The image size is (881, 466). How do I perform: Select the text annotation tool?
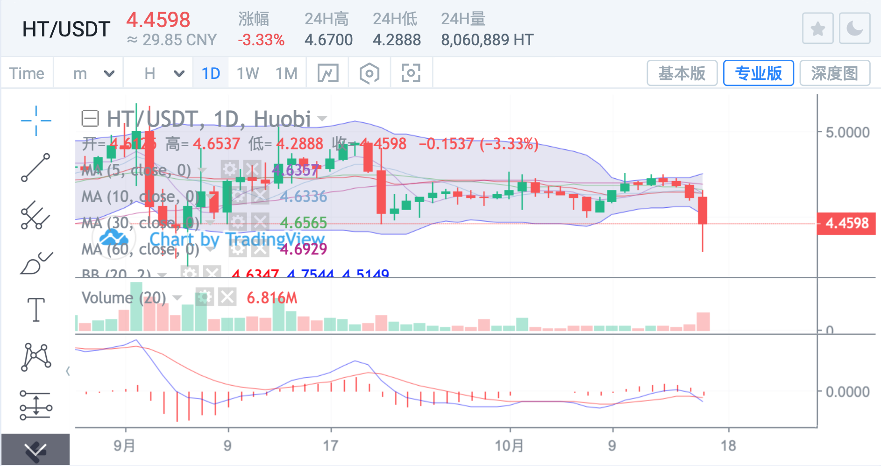[x=36, y=310]
